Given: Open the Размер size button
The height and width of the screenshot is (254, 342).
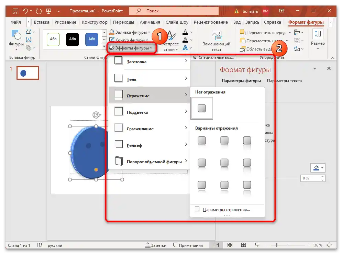Looking at the screenshot, I should coord(318,40).
